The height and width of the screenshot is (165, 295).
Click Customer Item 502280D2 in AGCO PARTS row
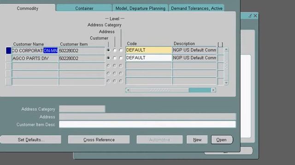pos(82,58)
